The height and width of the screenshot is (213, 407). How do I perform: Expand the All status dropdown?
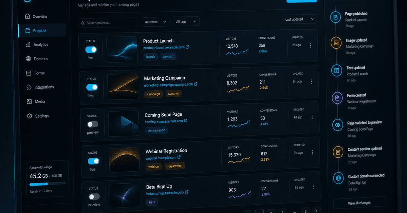point(155,22)
